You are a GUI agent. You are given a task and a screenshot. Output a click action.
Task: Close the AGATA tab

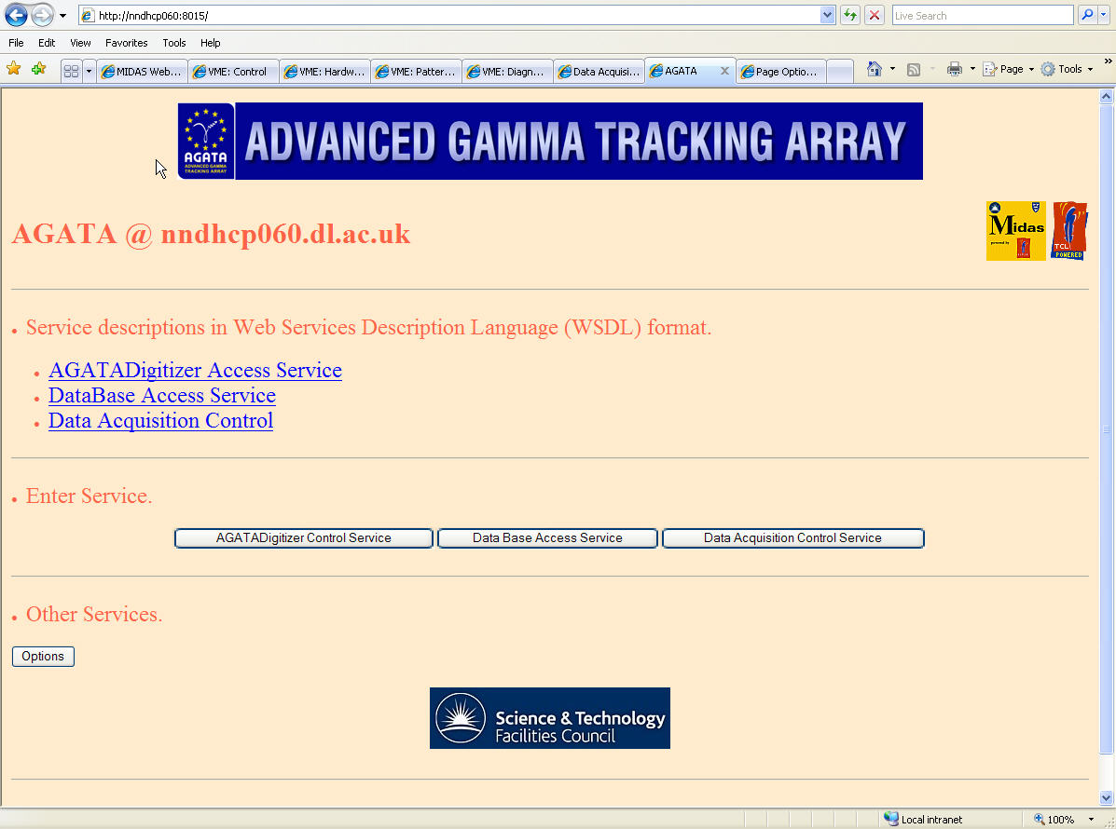724,71
